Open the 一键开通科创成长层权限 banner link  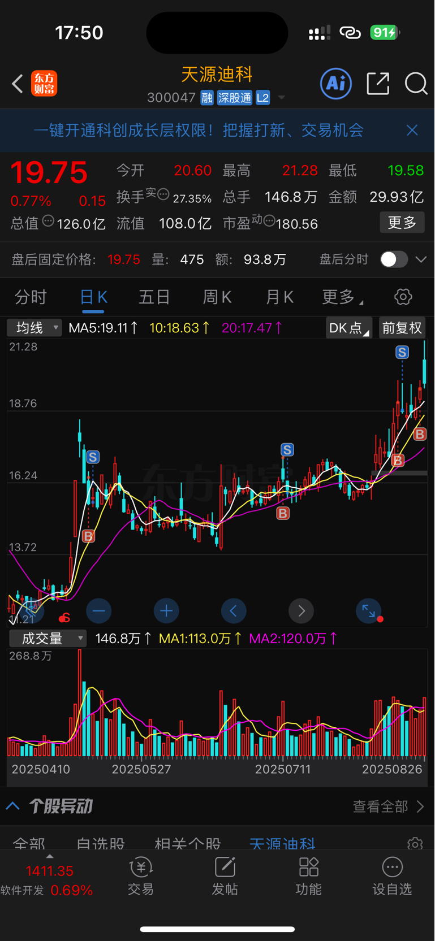(x=198, y=130)
